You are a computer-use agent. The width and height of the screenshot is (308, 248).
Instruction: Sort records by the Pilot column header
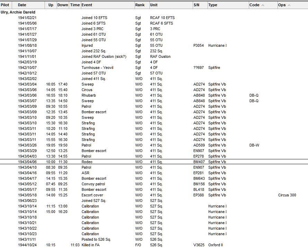coord(5,5)
